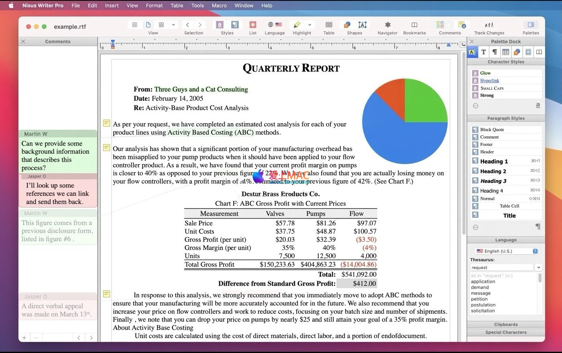Viewport: 562px width, 353px height.
Task: Apply the Heading 1 paragraph style
Action: pos(494,161)
